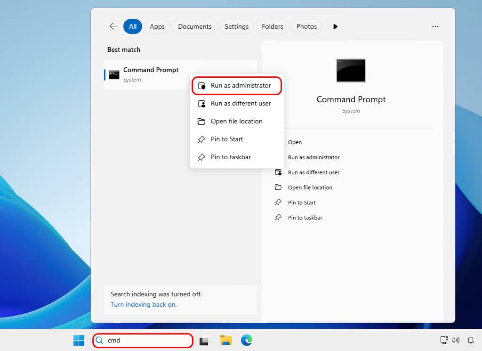Choose Run as administrator in context menu

(x=237, y=86)
